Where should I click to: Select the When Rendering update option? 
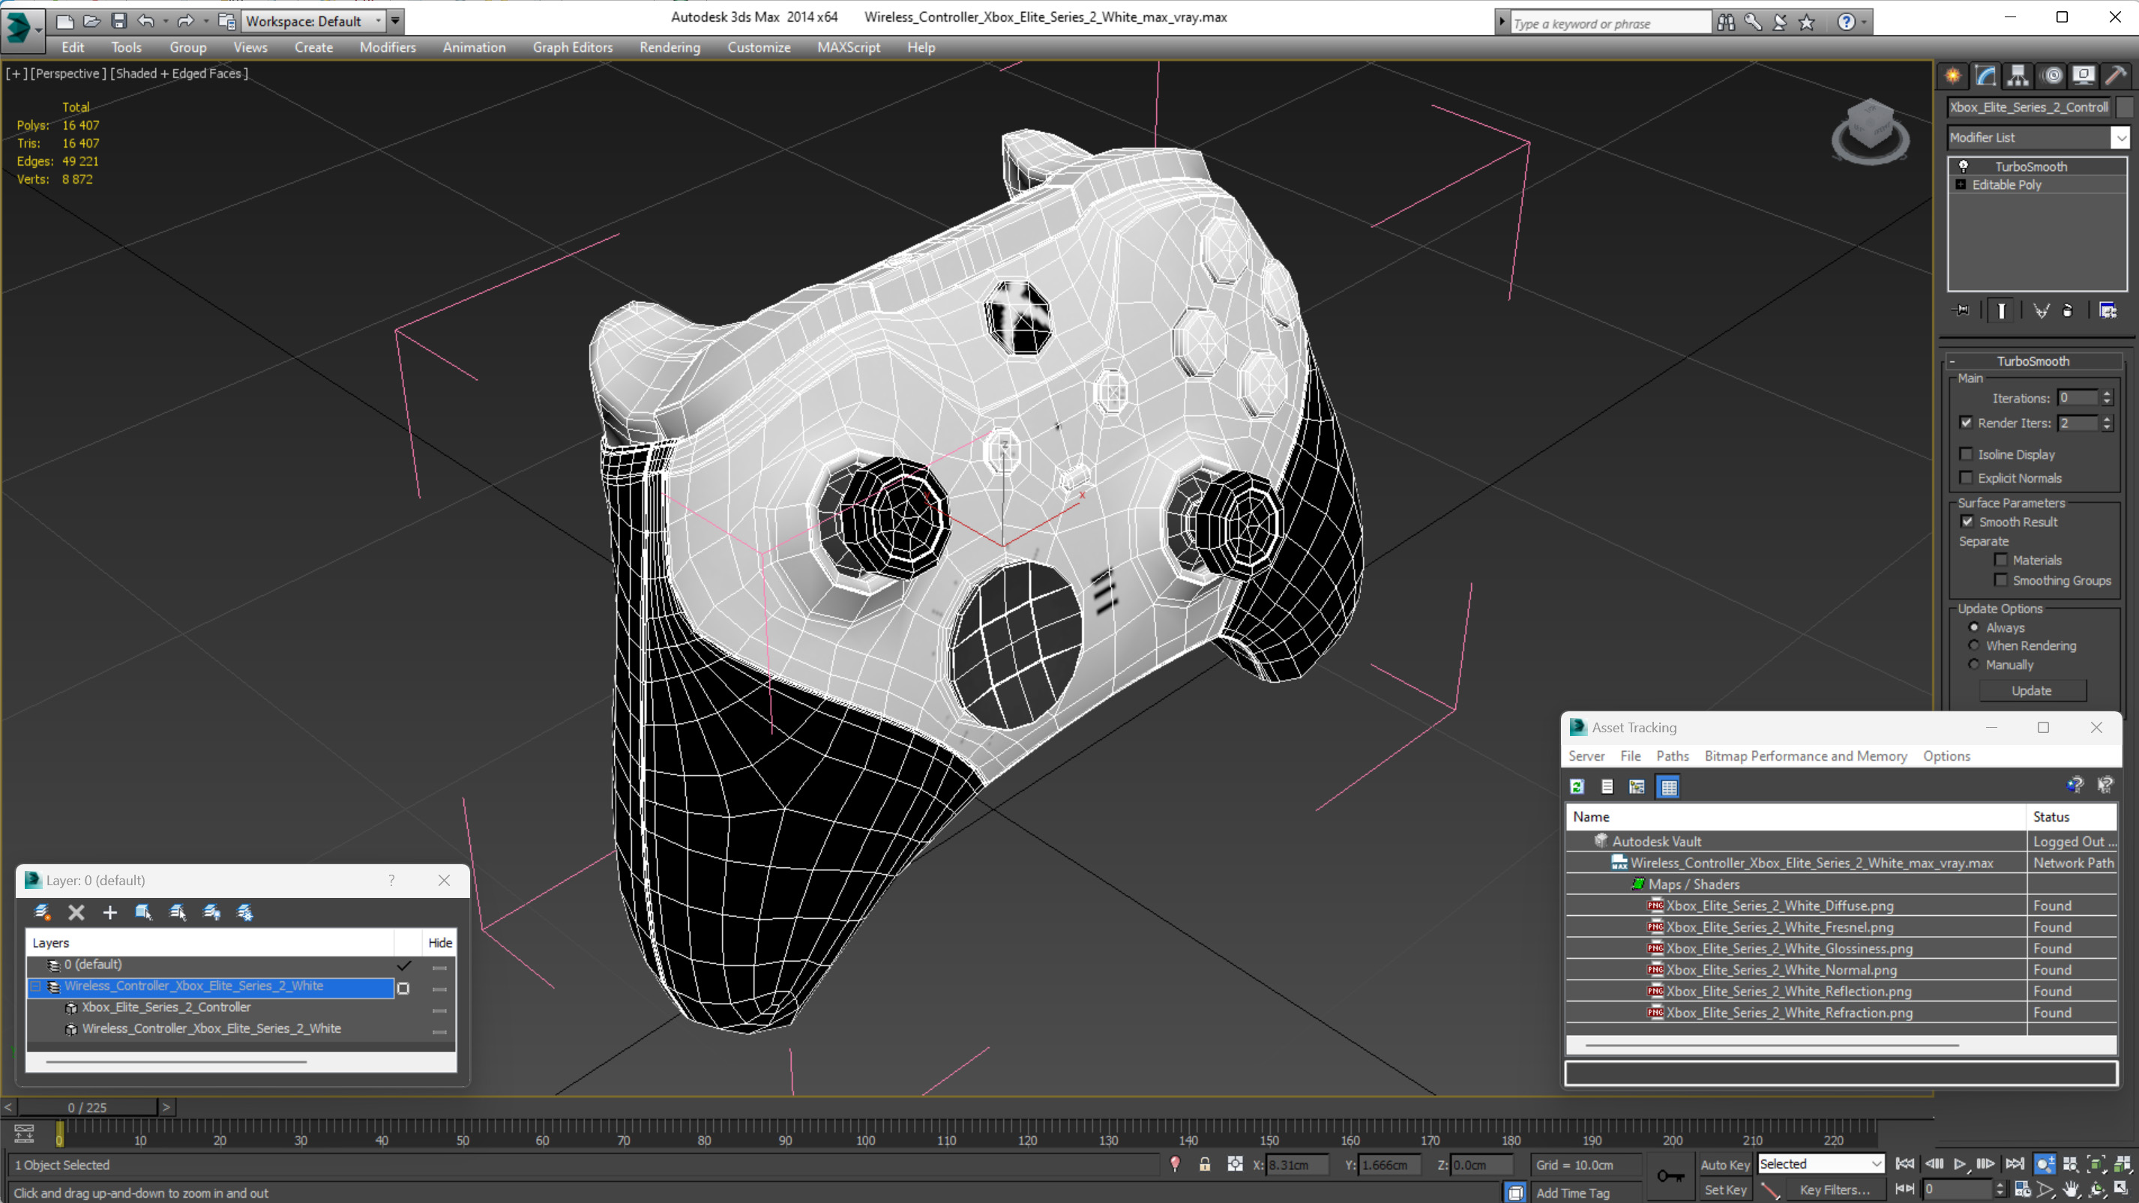[1975, 645]
